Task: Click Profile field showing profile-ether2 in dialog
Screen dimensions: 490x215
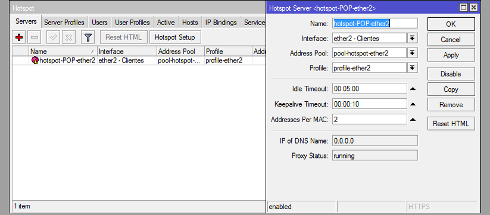Action: (x=369, y=68)
